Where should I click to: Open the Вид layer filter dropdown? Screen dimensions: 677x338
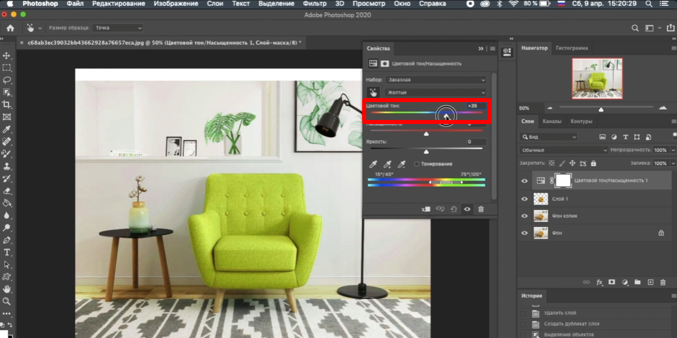click(x=548, y=137)
